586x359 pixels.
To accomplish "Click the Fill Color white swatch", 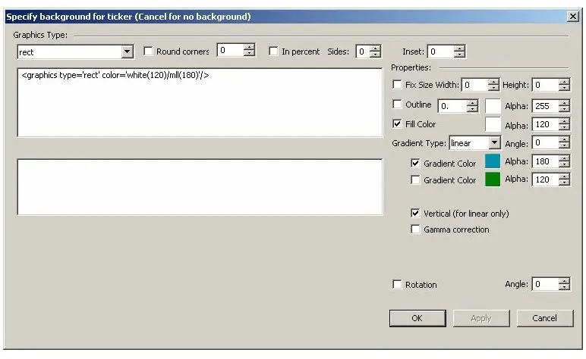I will [x=493, y=124].
